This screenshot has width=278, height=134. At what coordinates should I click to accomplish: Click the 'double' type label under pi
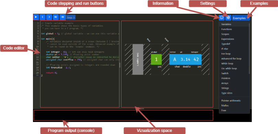187,67
